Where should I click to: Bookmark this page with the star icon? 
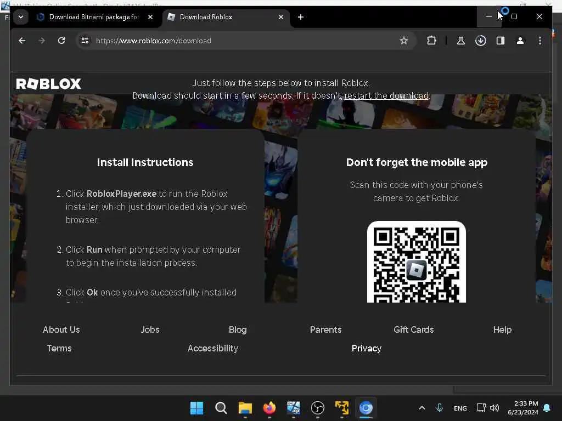tap(403, 41)
